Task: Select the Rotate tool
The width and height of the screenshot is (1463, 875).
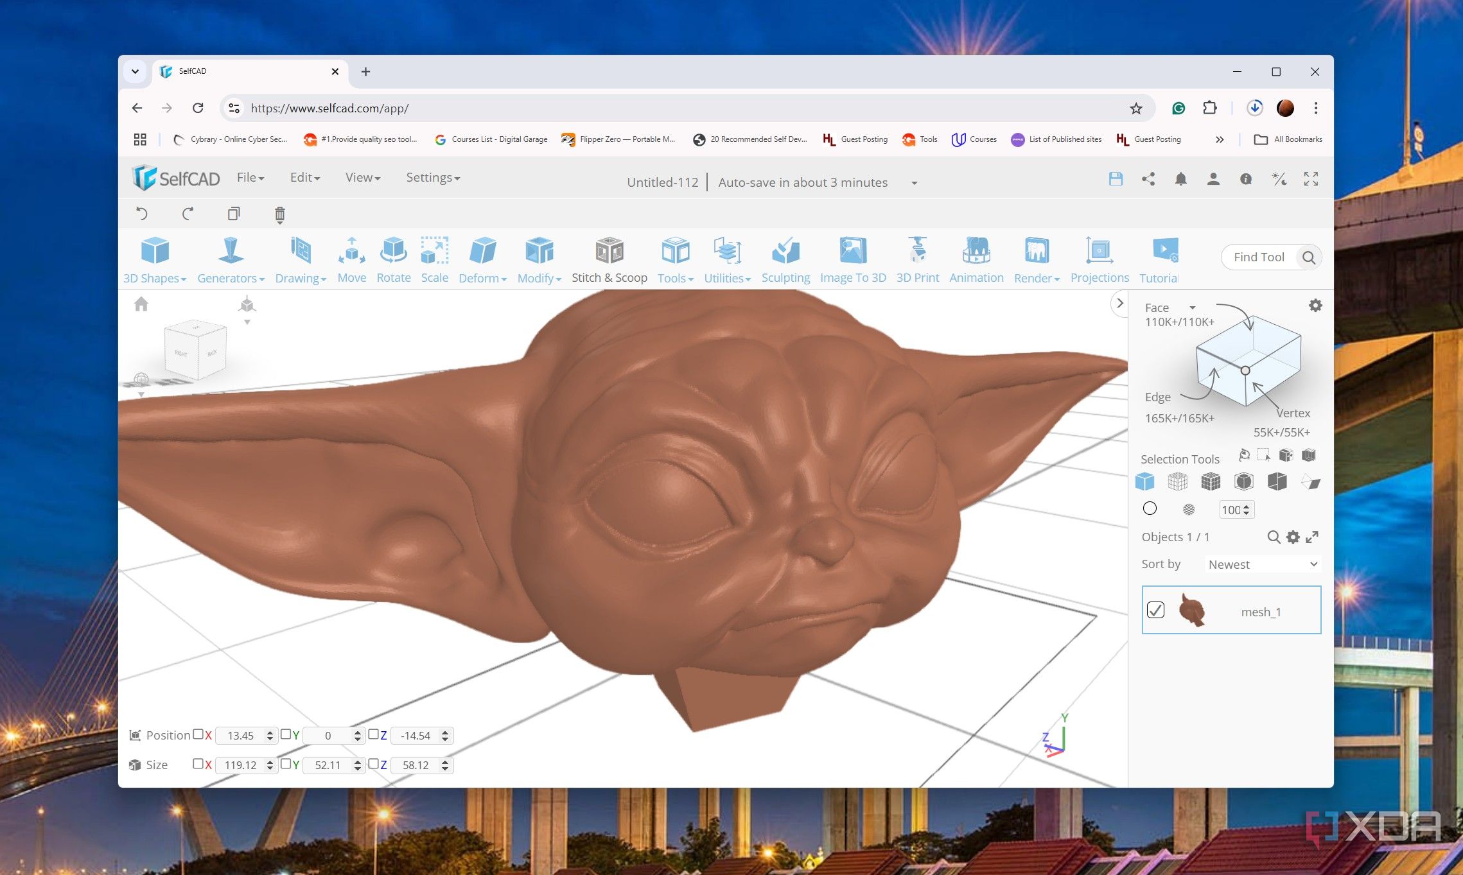Action: (393, 260)
